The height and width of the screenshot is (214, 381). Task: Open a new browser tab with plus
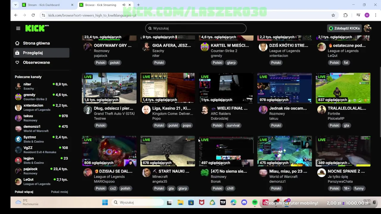pos(138,5)
